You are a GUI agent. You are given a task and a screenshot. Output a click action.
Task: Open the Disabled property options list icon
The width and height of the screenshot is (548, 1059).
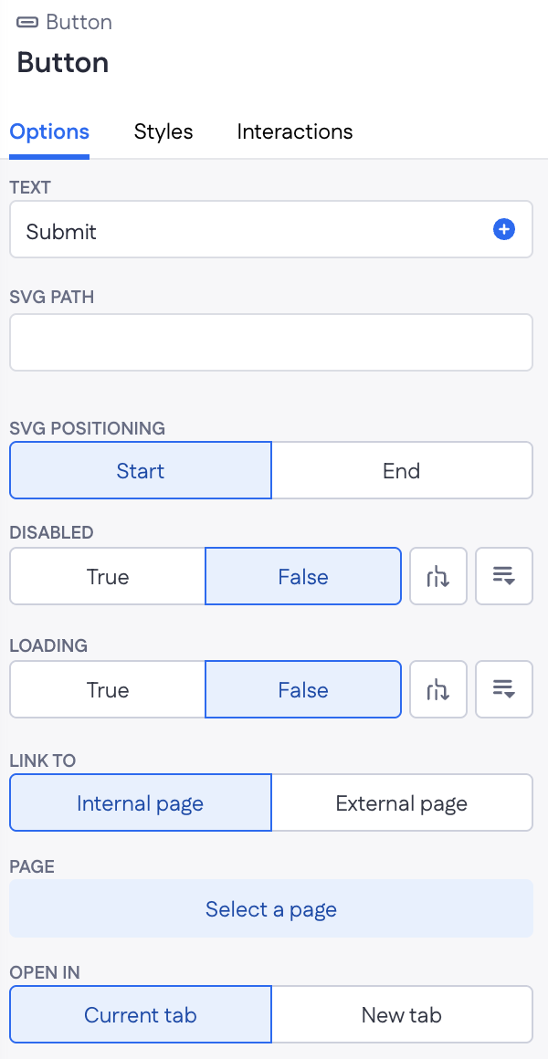[x=504, y=576]
